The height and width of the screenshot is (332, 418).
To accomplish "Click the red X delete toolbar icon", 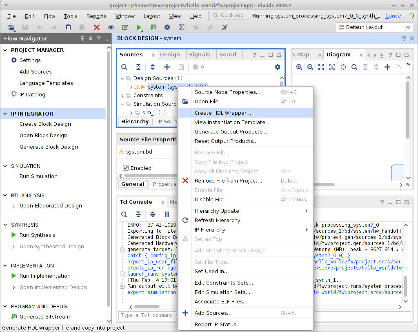I will 97,27.
